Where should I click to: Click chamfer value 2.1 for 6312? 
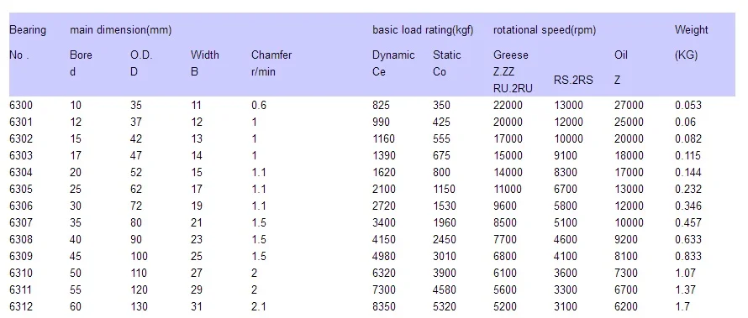(x=259, y=306)
